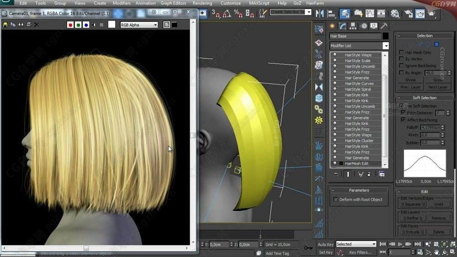Switch to Motion command panel tab

[x=364, y=26]
